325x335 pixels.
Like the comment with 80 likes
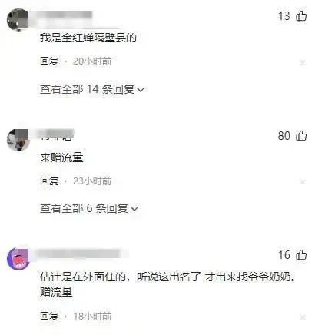pyautogui.click(x=301, y=135)
